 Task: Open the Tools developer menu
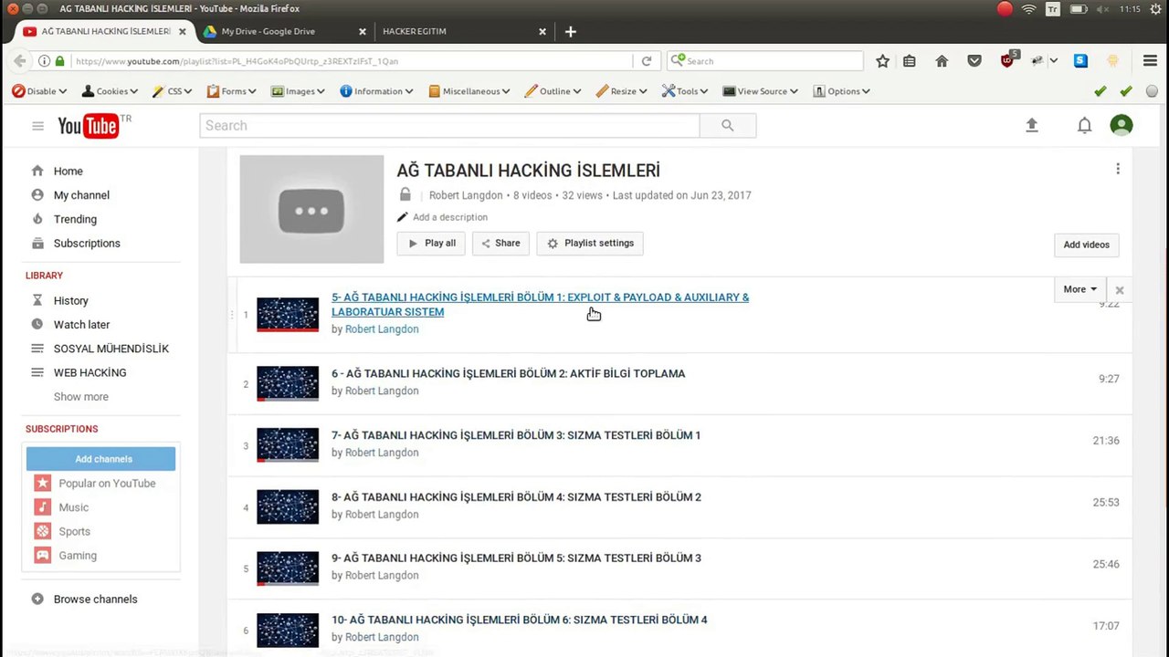[x=685, y=91]
